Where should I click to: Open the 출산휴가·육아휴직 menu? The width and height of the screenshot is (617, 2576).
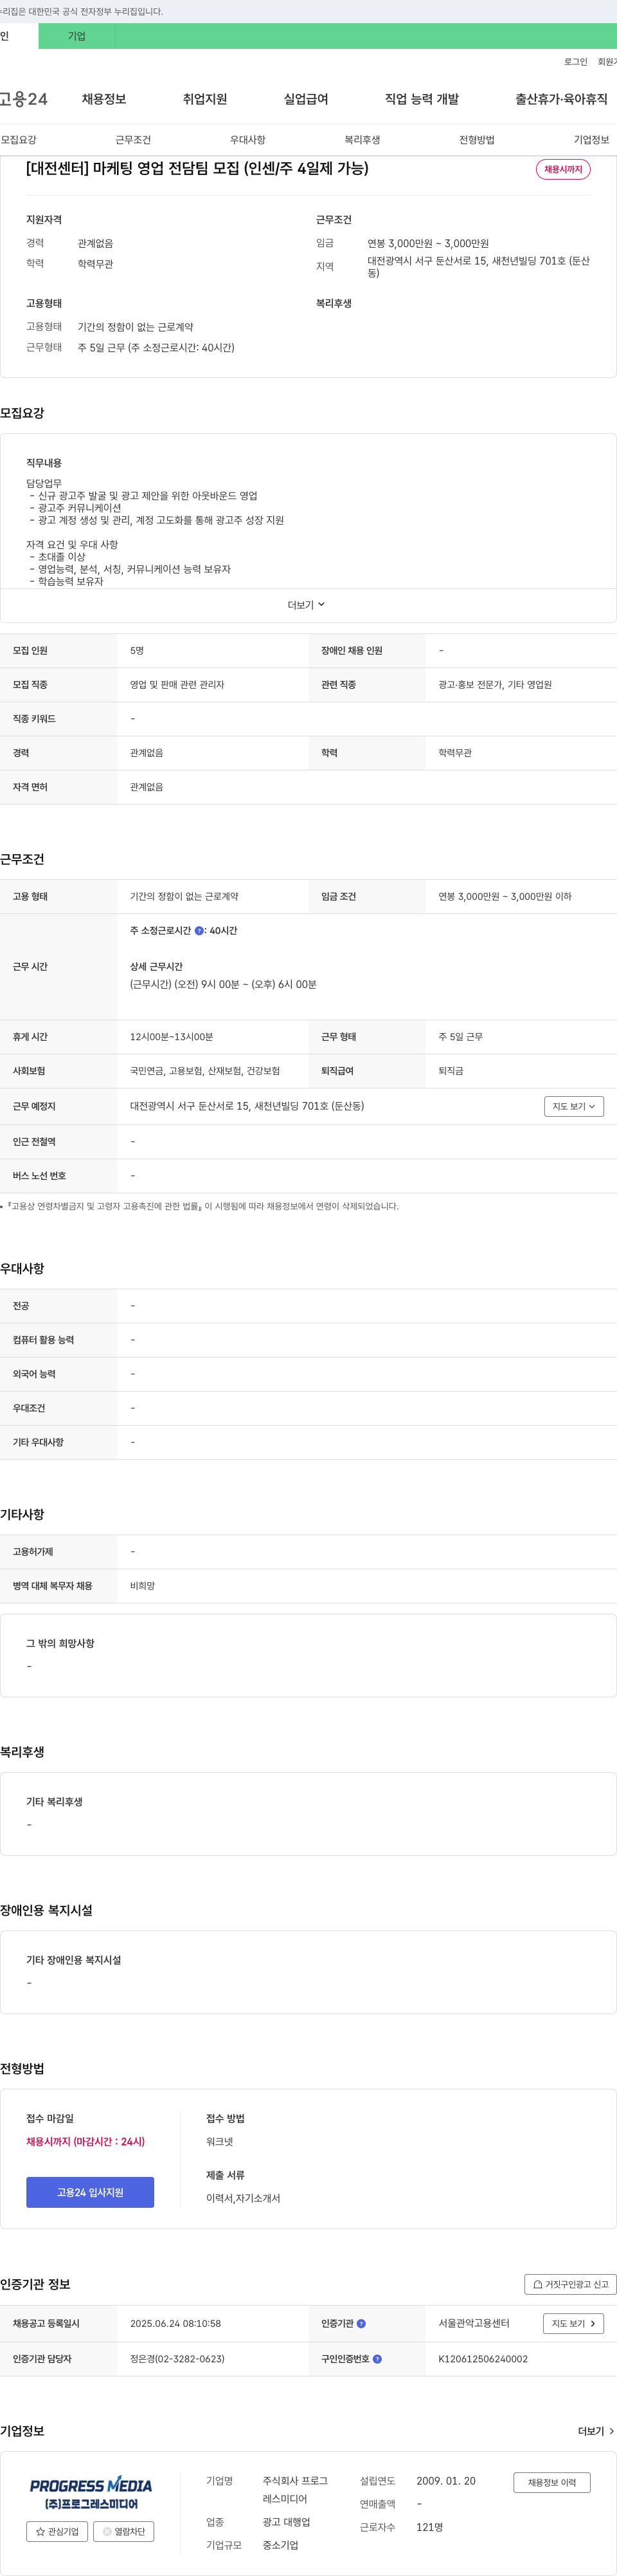pyautogui.click(x=561, y=99)
